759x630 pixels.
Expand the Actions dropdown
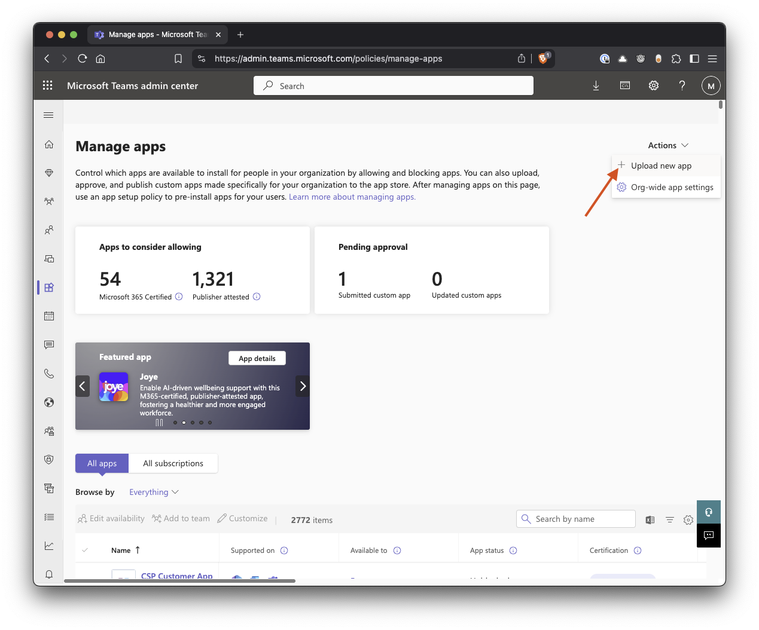pos(668,145)
